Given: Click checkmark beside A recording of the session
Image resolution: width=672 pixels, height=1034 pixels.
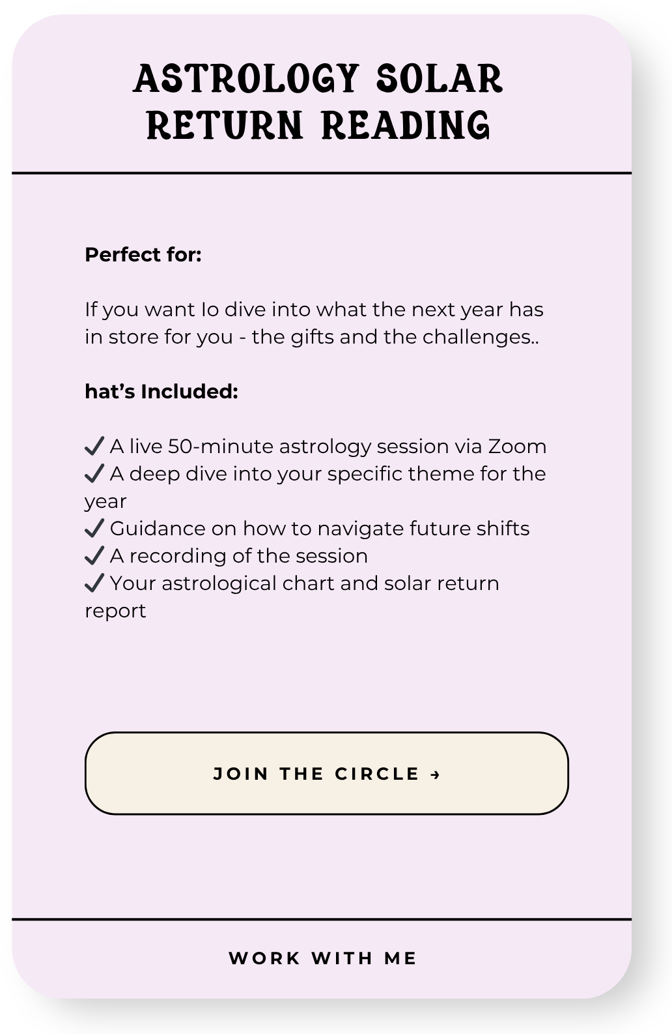Looking at the screenshot, I should pos(94,556).
